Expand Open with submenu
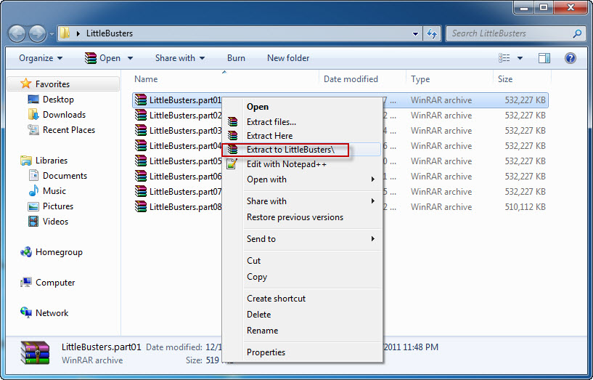This screenshot has height=380, width=593. [301, 179]
